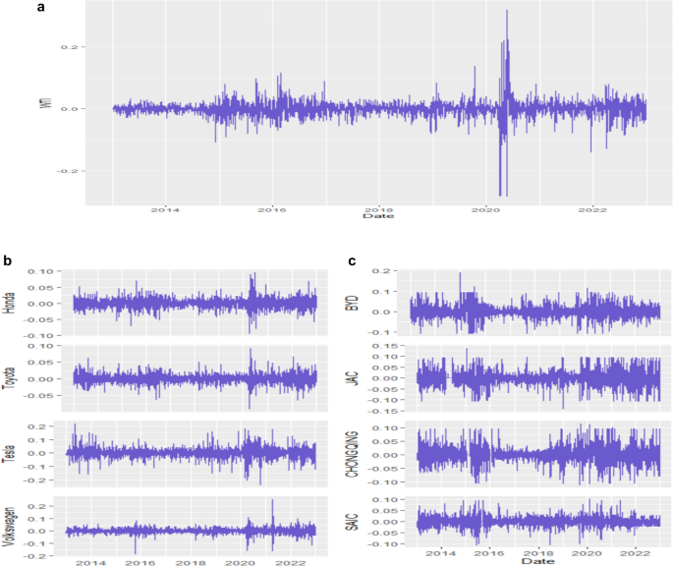Click the -0.2 tick on the WTI axis
Viewport: 673px width, 566px height.
pyautogui.click(x=66, y=171)
